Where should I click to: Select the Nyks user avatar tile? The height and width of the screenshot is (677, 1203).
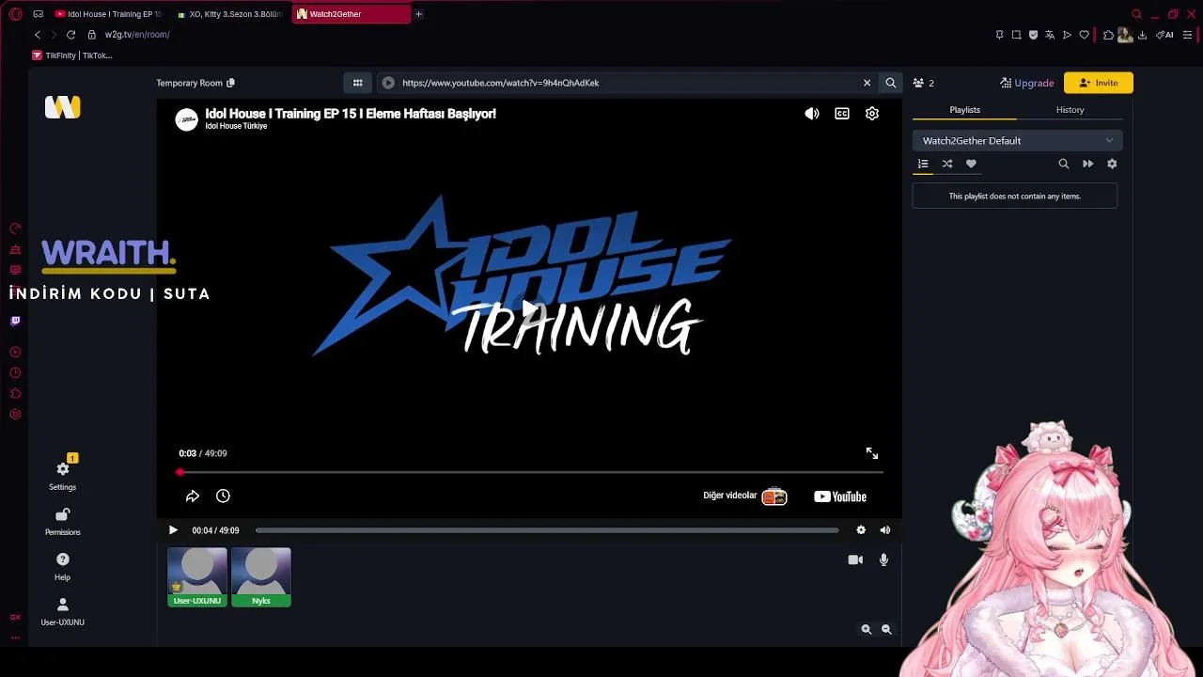(x=261, y=577)
